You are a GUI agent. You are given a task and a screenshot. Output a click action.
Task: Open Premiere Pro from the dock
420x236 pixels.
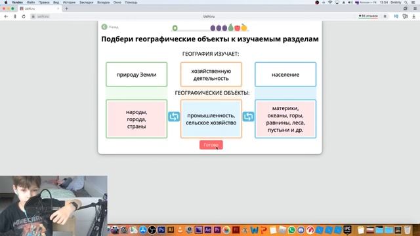point(217,230)
